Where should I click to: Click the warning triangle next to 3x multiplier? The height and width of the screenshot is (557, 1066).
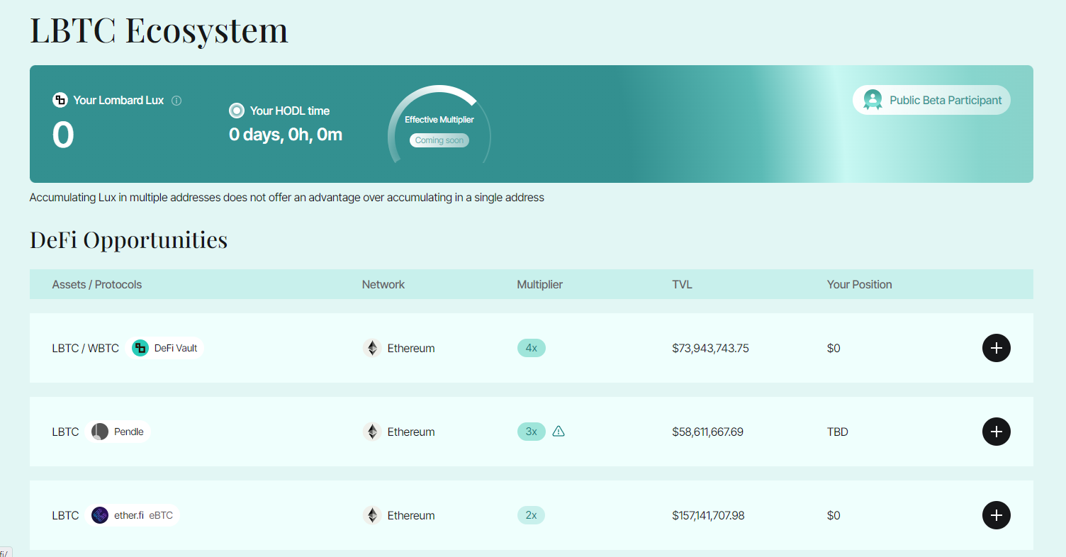559,431
